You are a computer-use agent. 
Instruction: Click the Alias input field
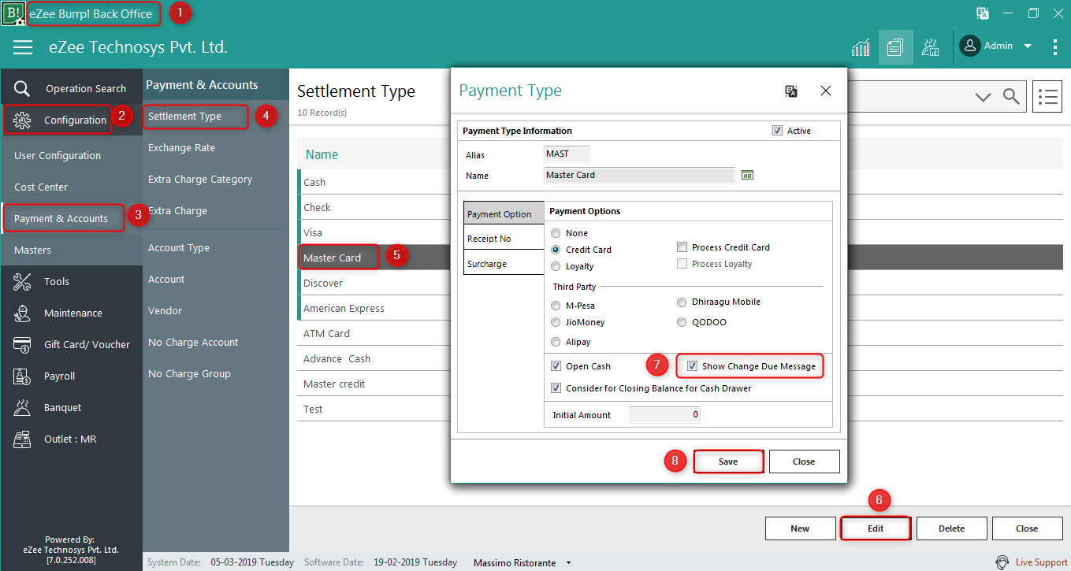pos(566,154)
